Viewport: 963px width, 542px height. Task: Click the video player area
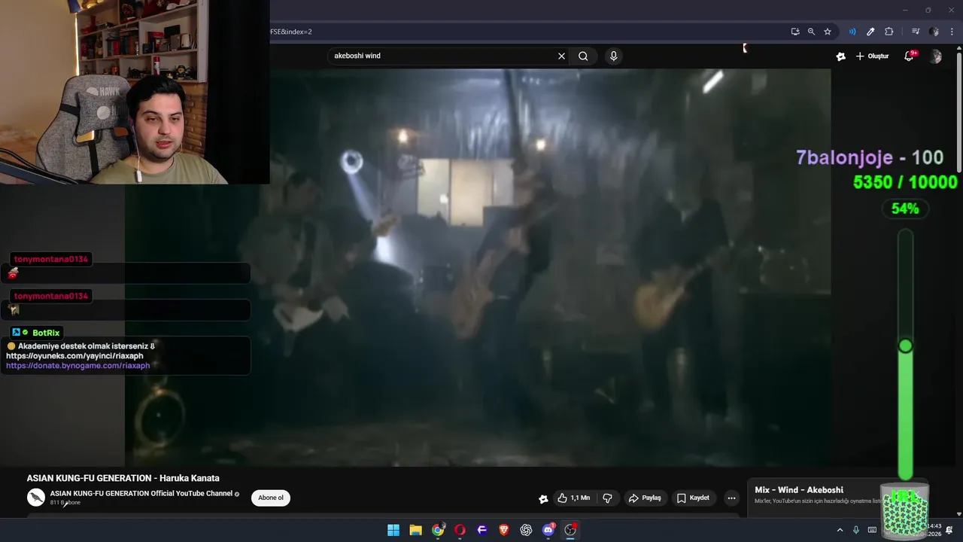click(478, 267)
